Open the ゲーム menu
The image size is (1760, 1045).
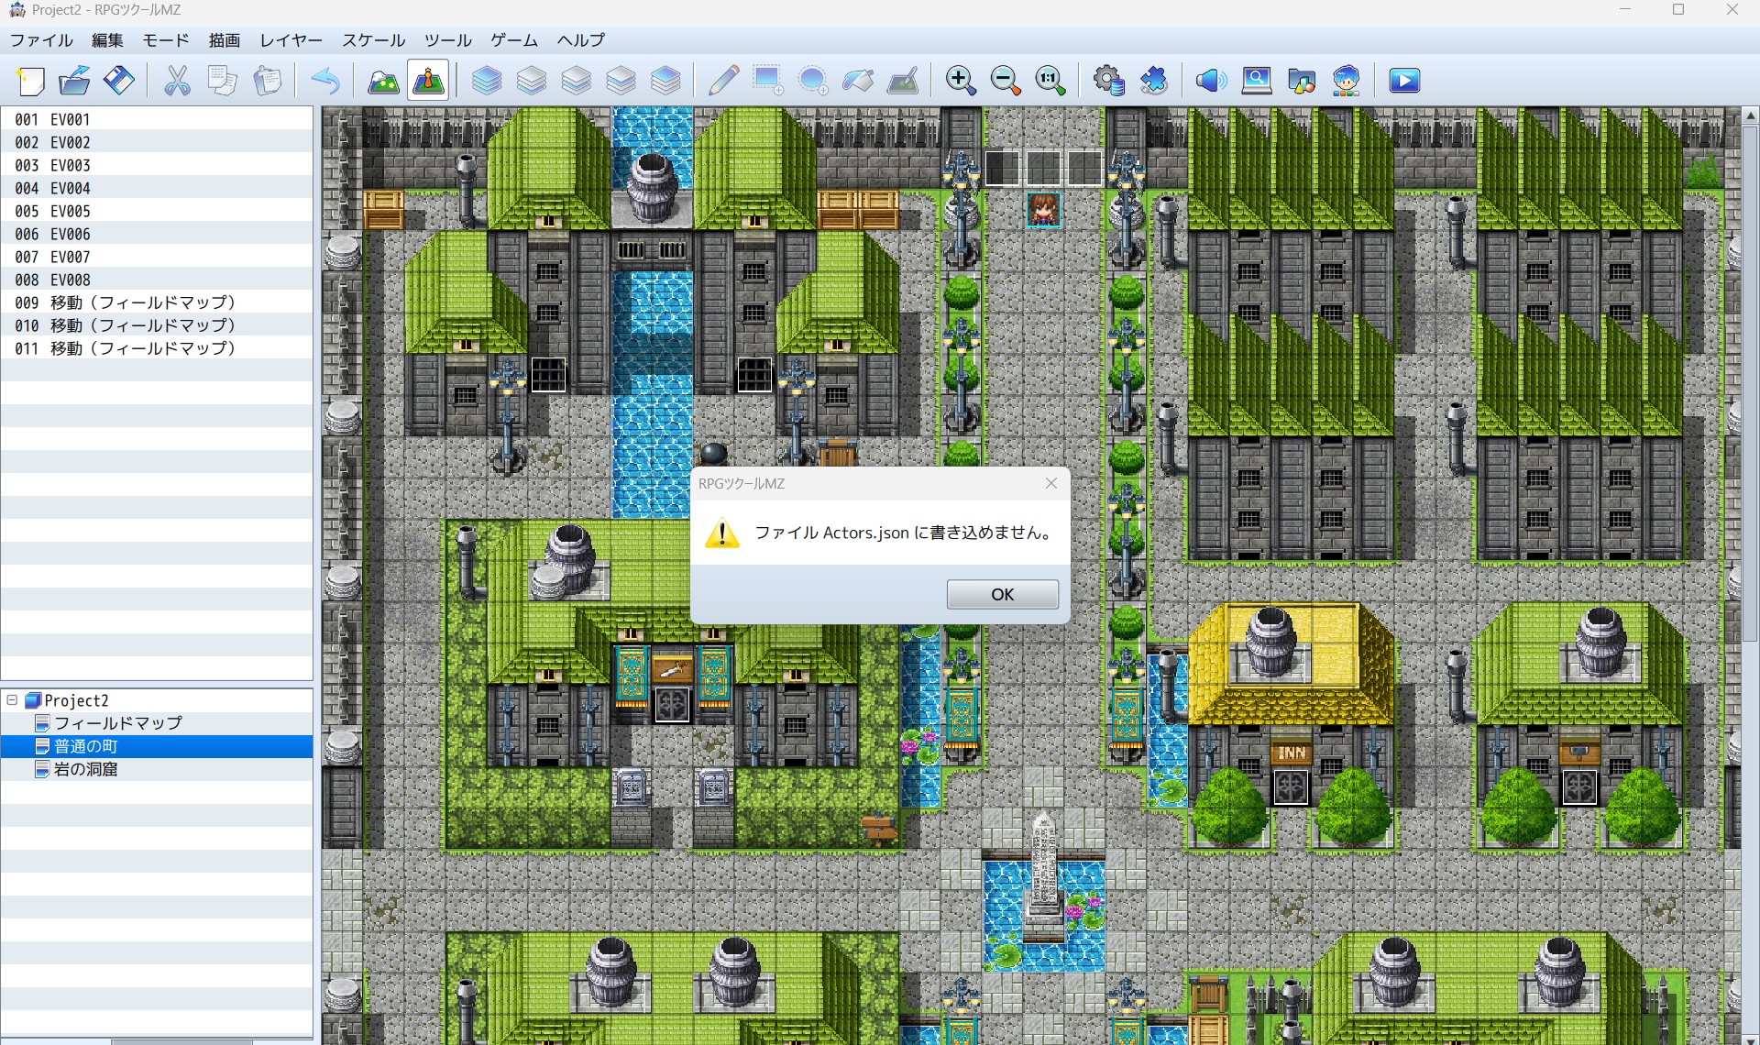[x=513, y=40]
